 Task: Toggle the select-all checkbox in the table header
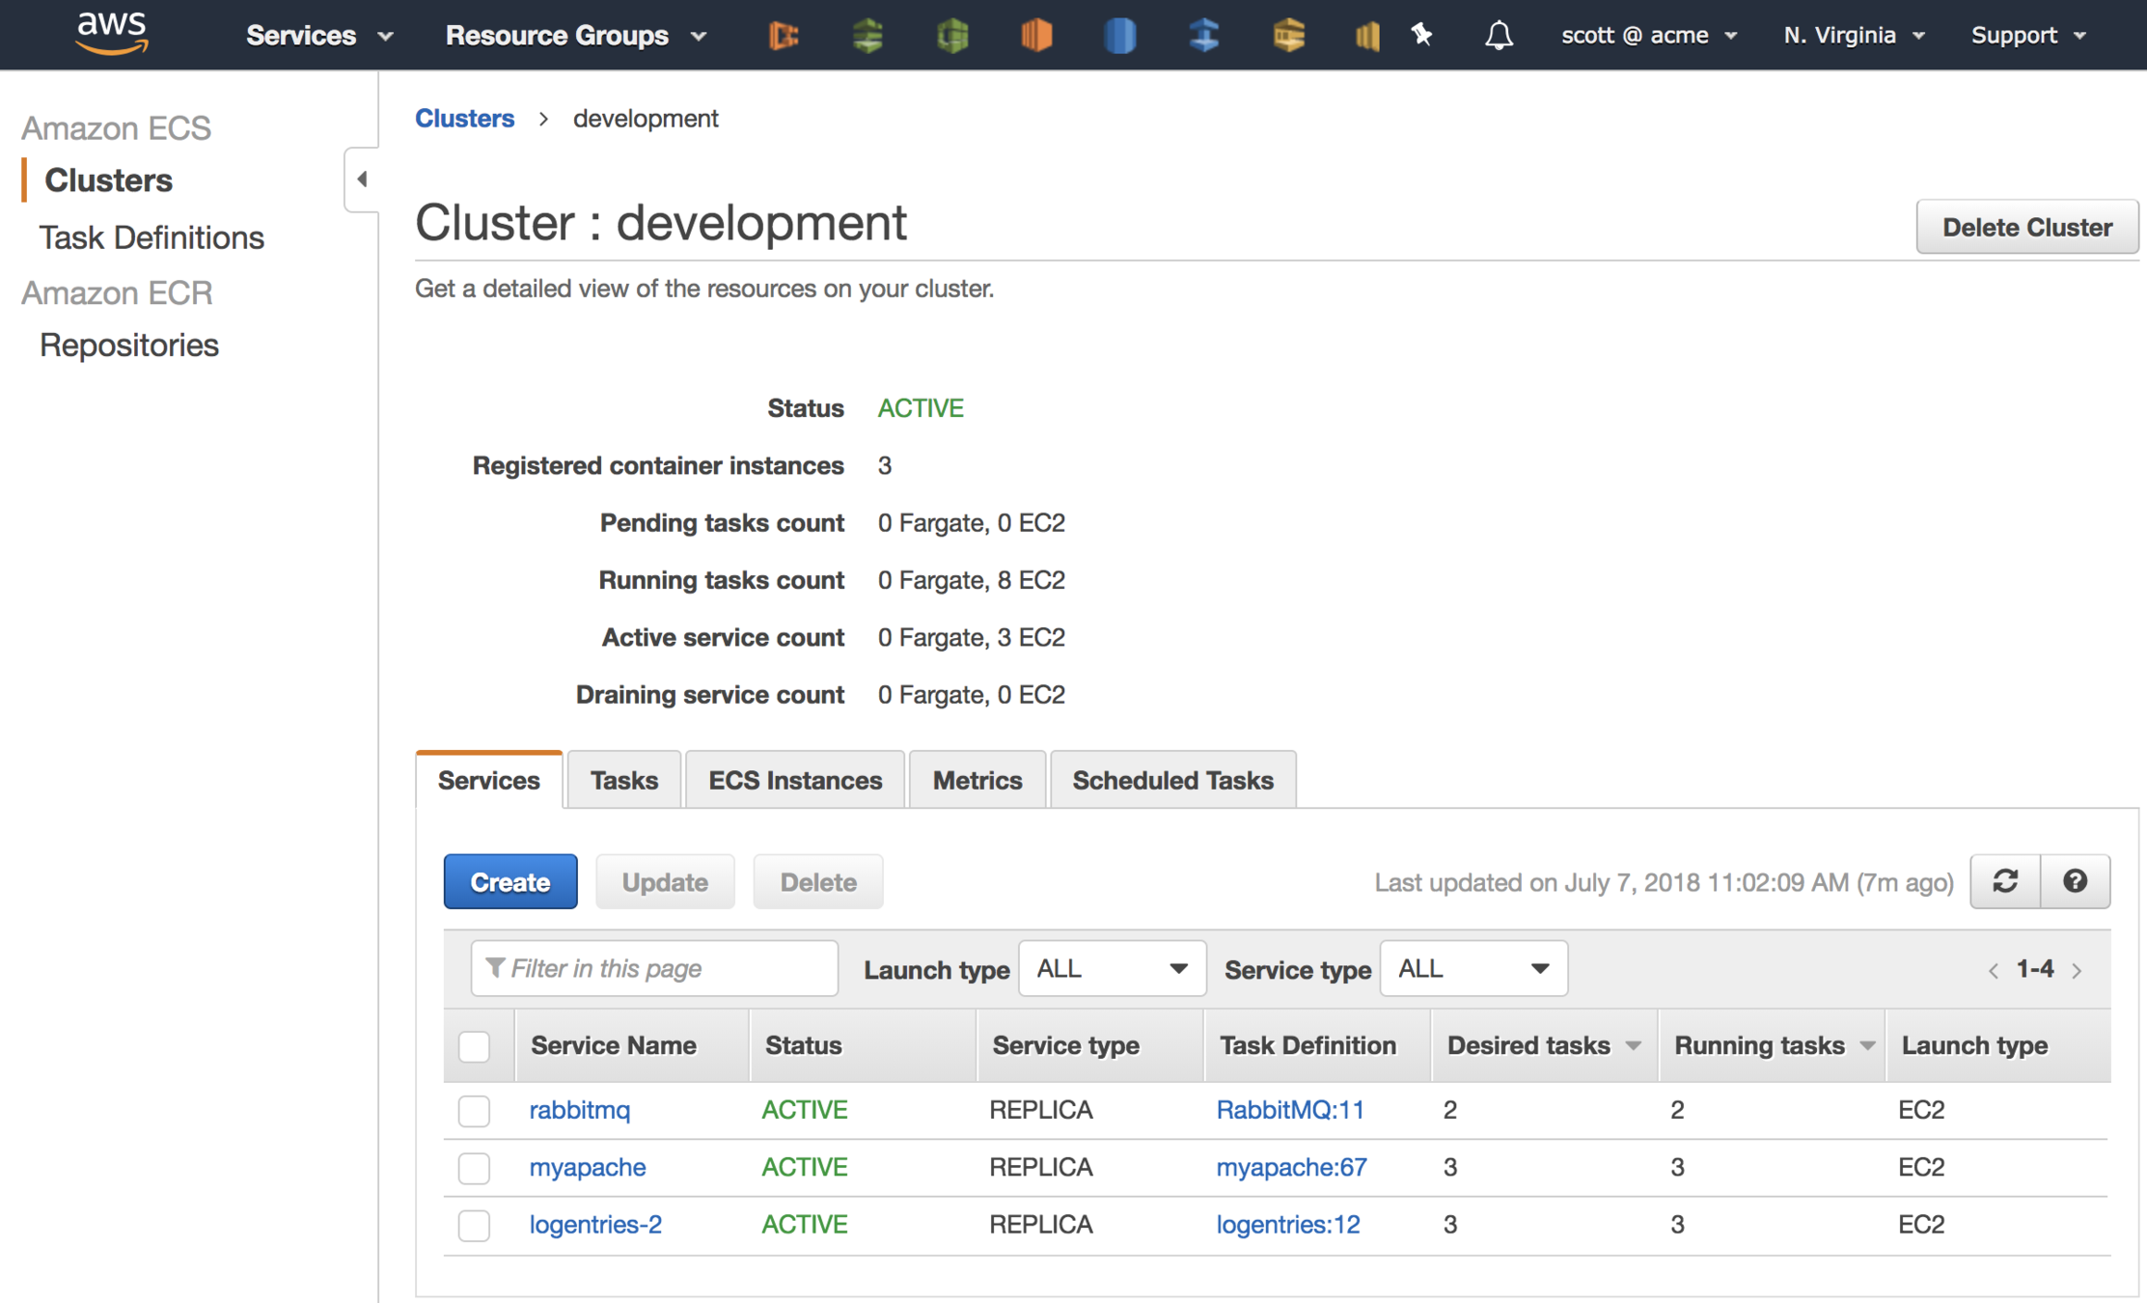coord(474,1046)
